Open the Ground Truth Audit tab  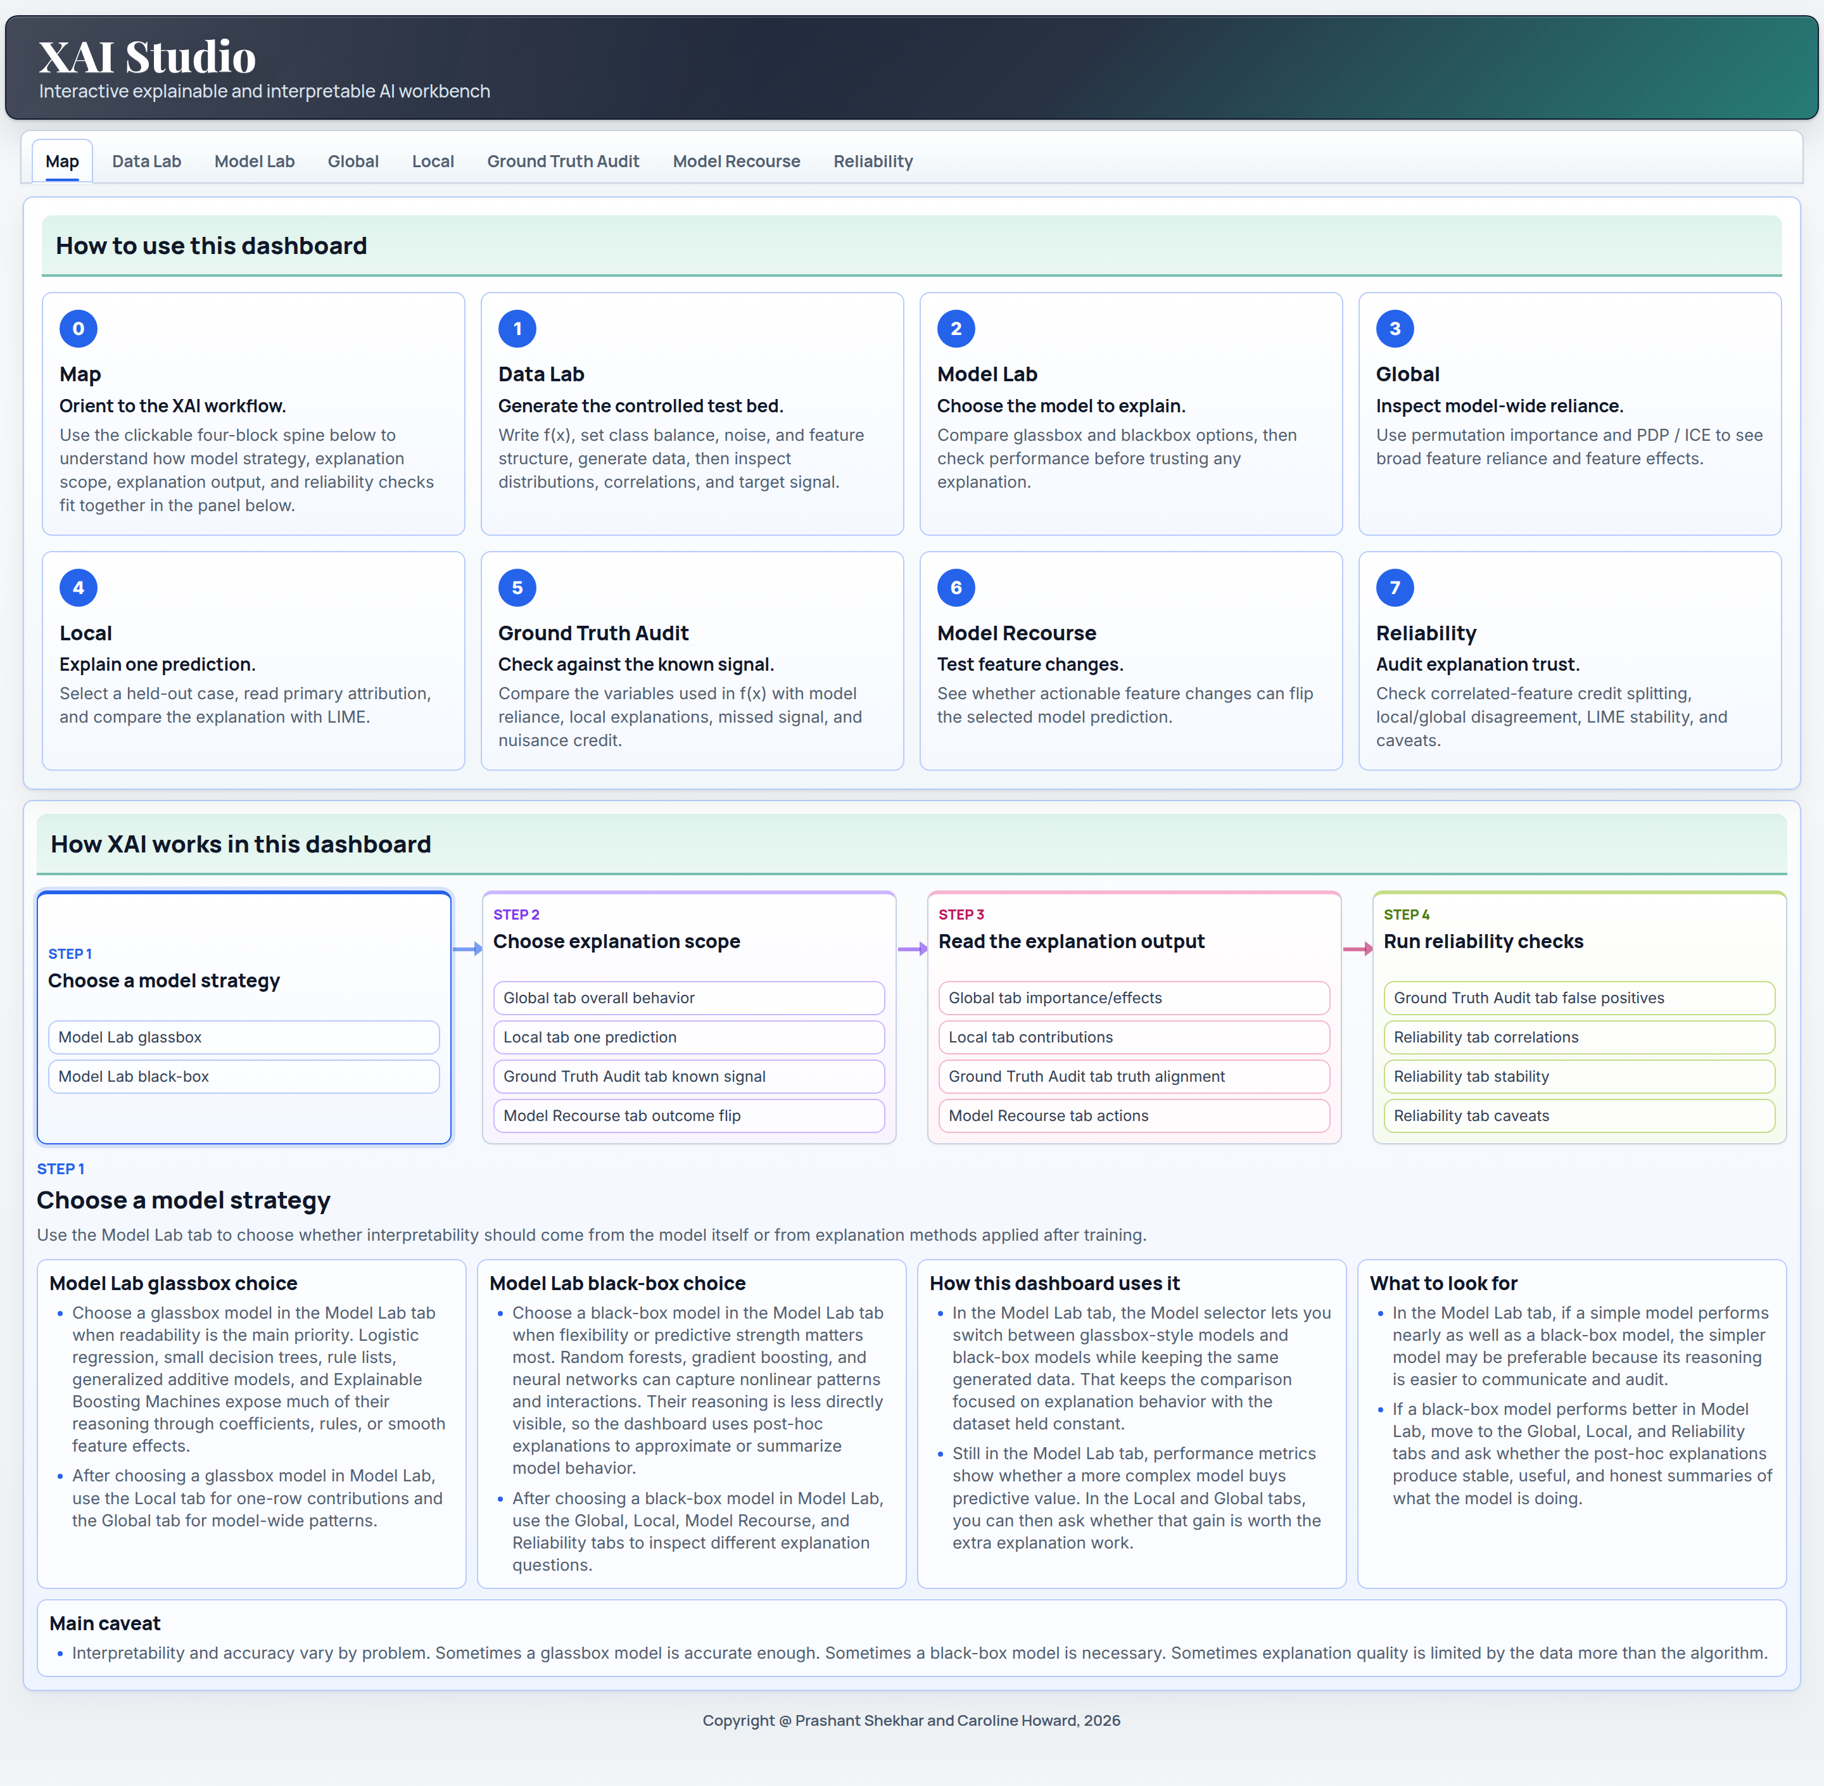(564, 161)
